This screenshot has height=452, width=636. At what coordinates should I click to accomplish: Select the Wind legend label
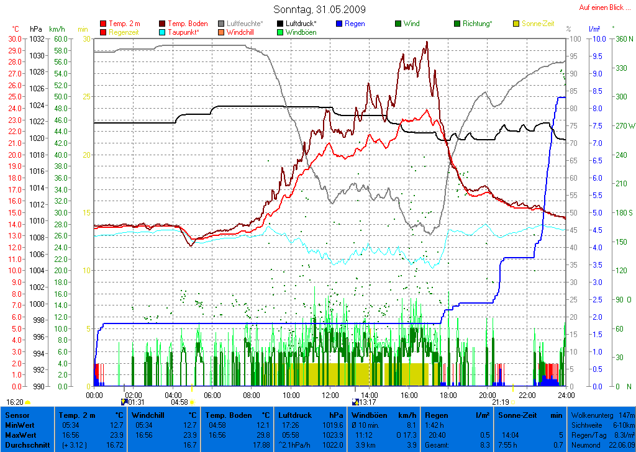411,24
